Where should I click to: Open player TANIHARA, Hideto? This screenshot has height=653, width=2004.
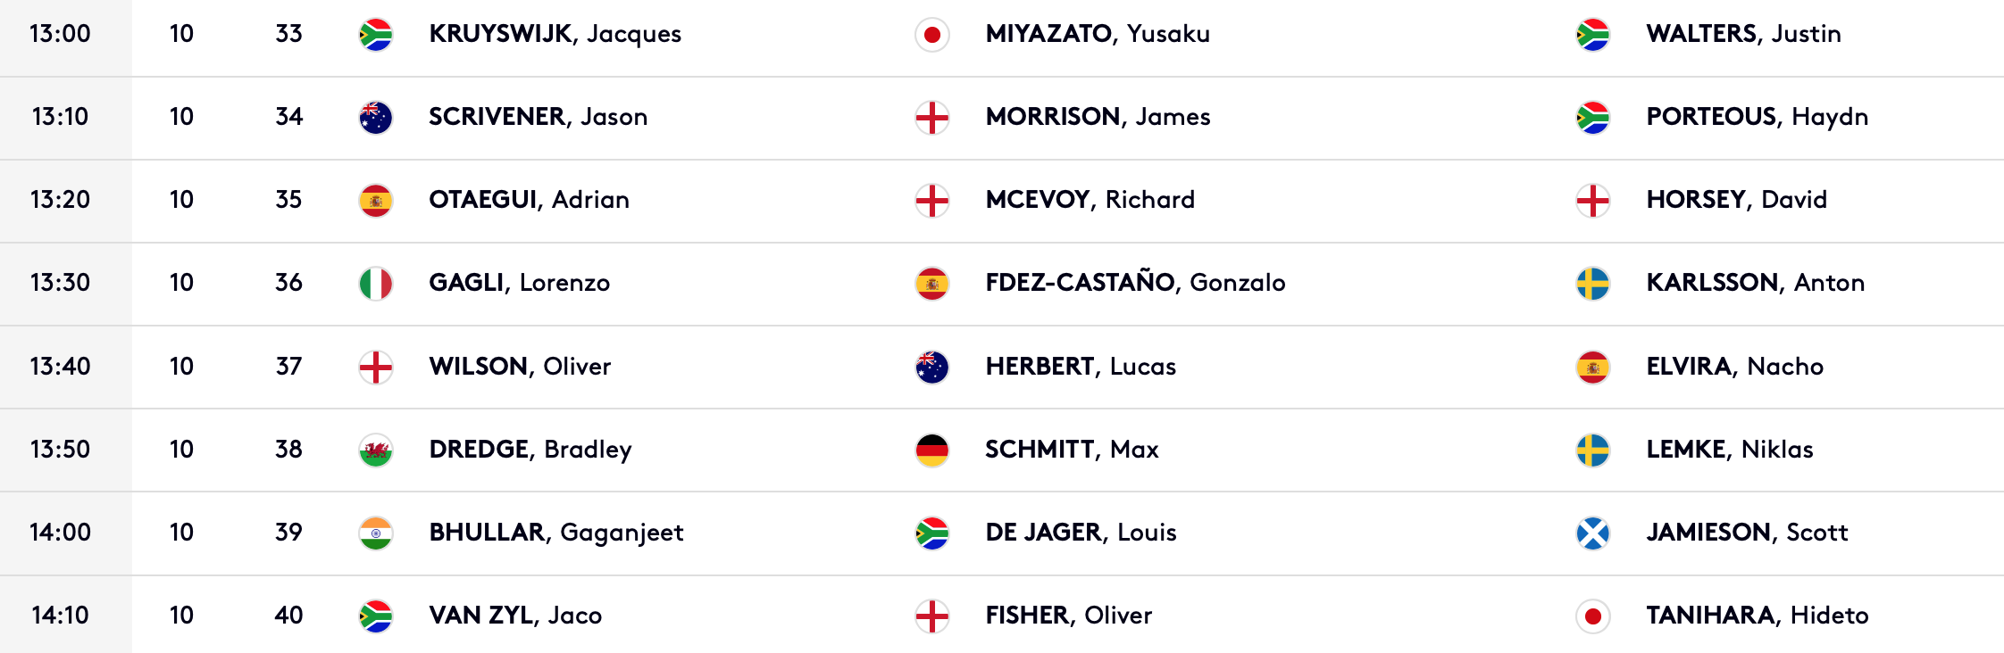1757,616
